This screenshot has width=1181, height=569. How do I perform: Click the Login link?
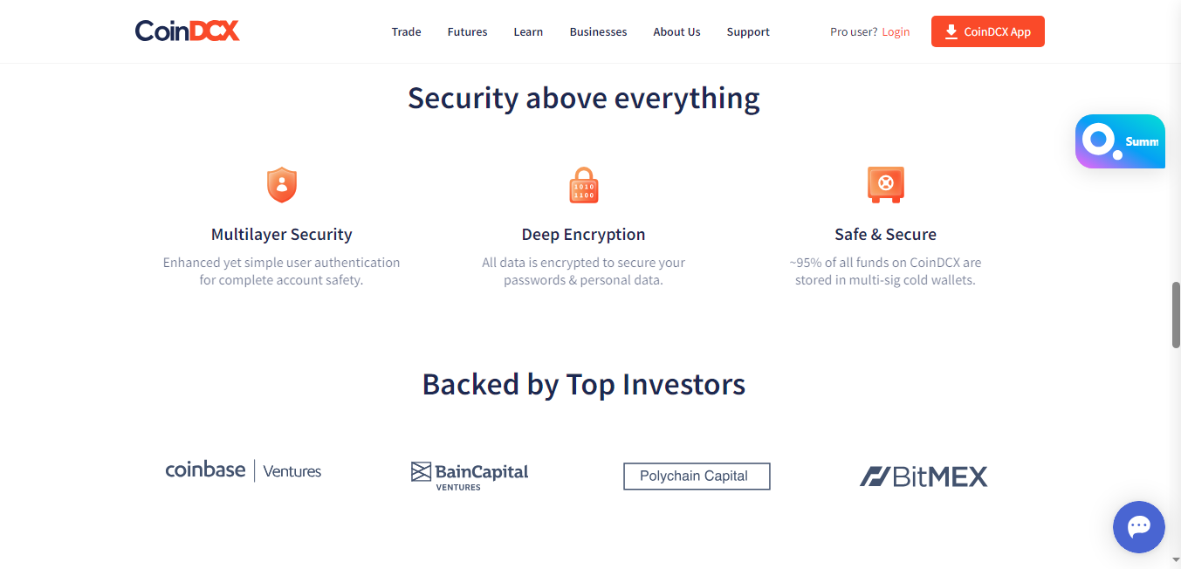pos(896,32)
